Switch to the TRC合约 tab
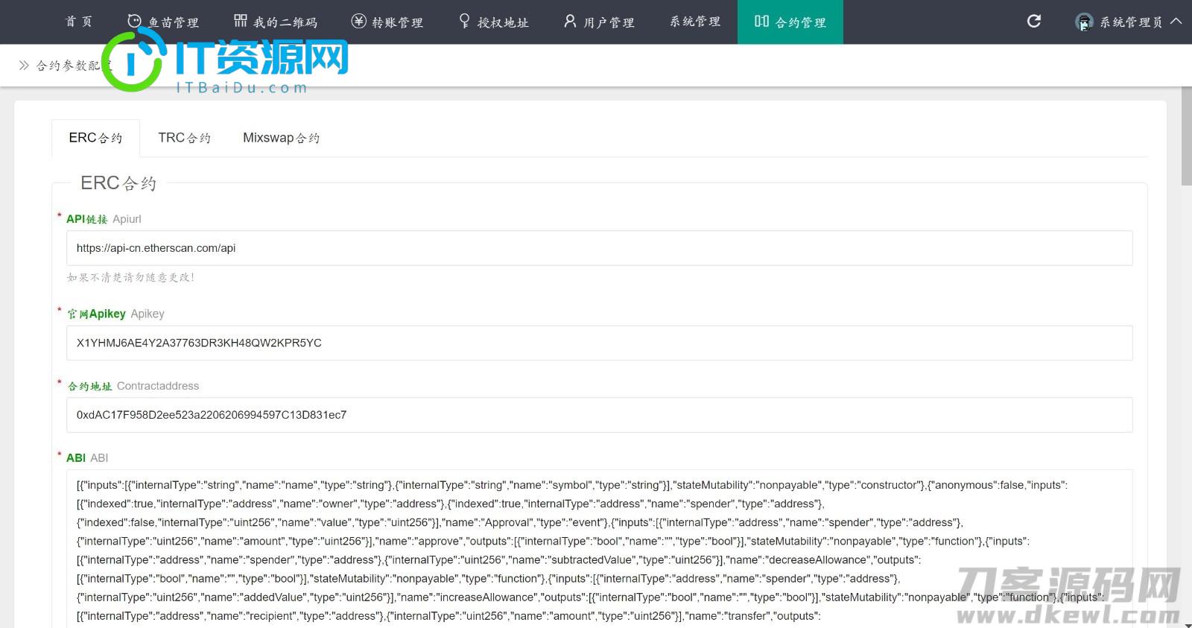This screenshot has width=1192, height=628. [184, 138]
